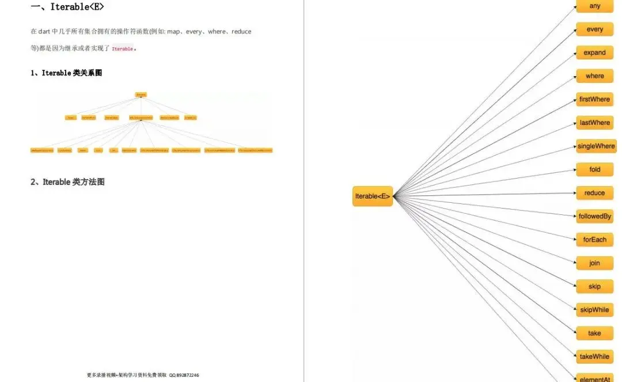Pick the 'firstWhere' method node

pos(594,100)
